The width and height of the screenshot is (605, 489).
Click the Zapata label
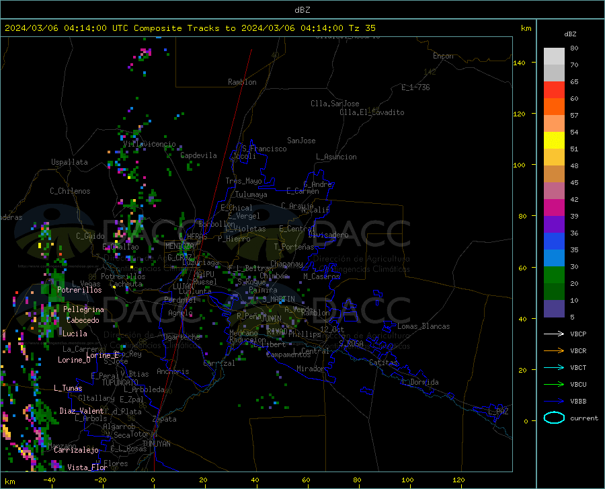[x=165, y=419]
